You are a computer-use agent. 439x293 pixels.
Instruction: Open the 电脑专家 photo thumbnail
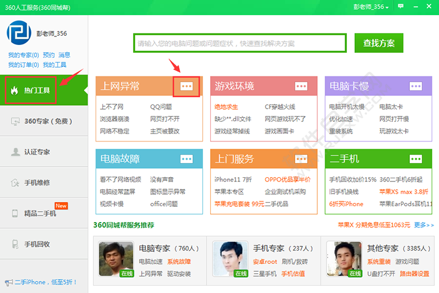pos(116,259)
